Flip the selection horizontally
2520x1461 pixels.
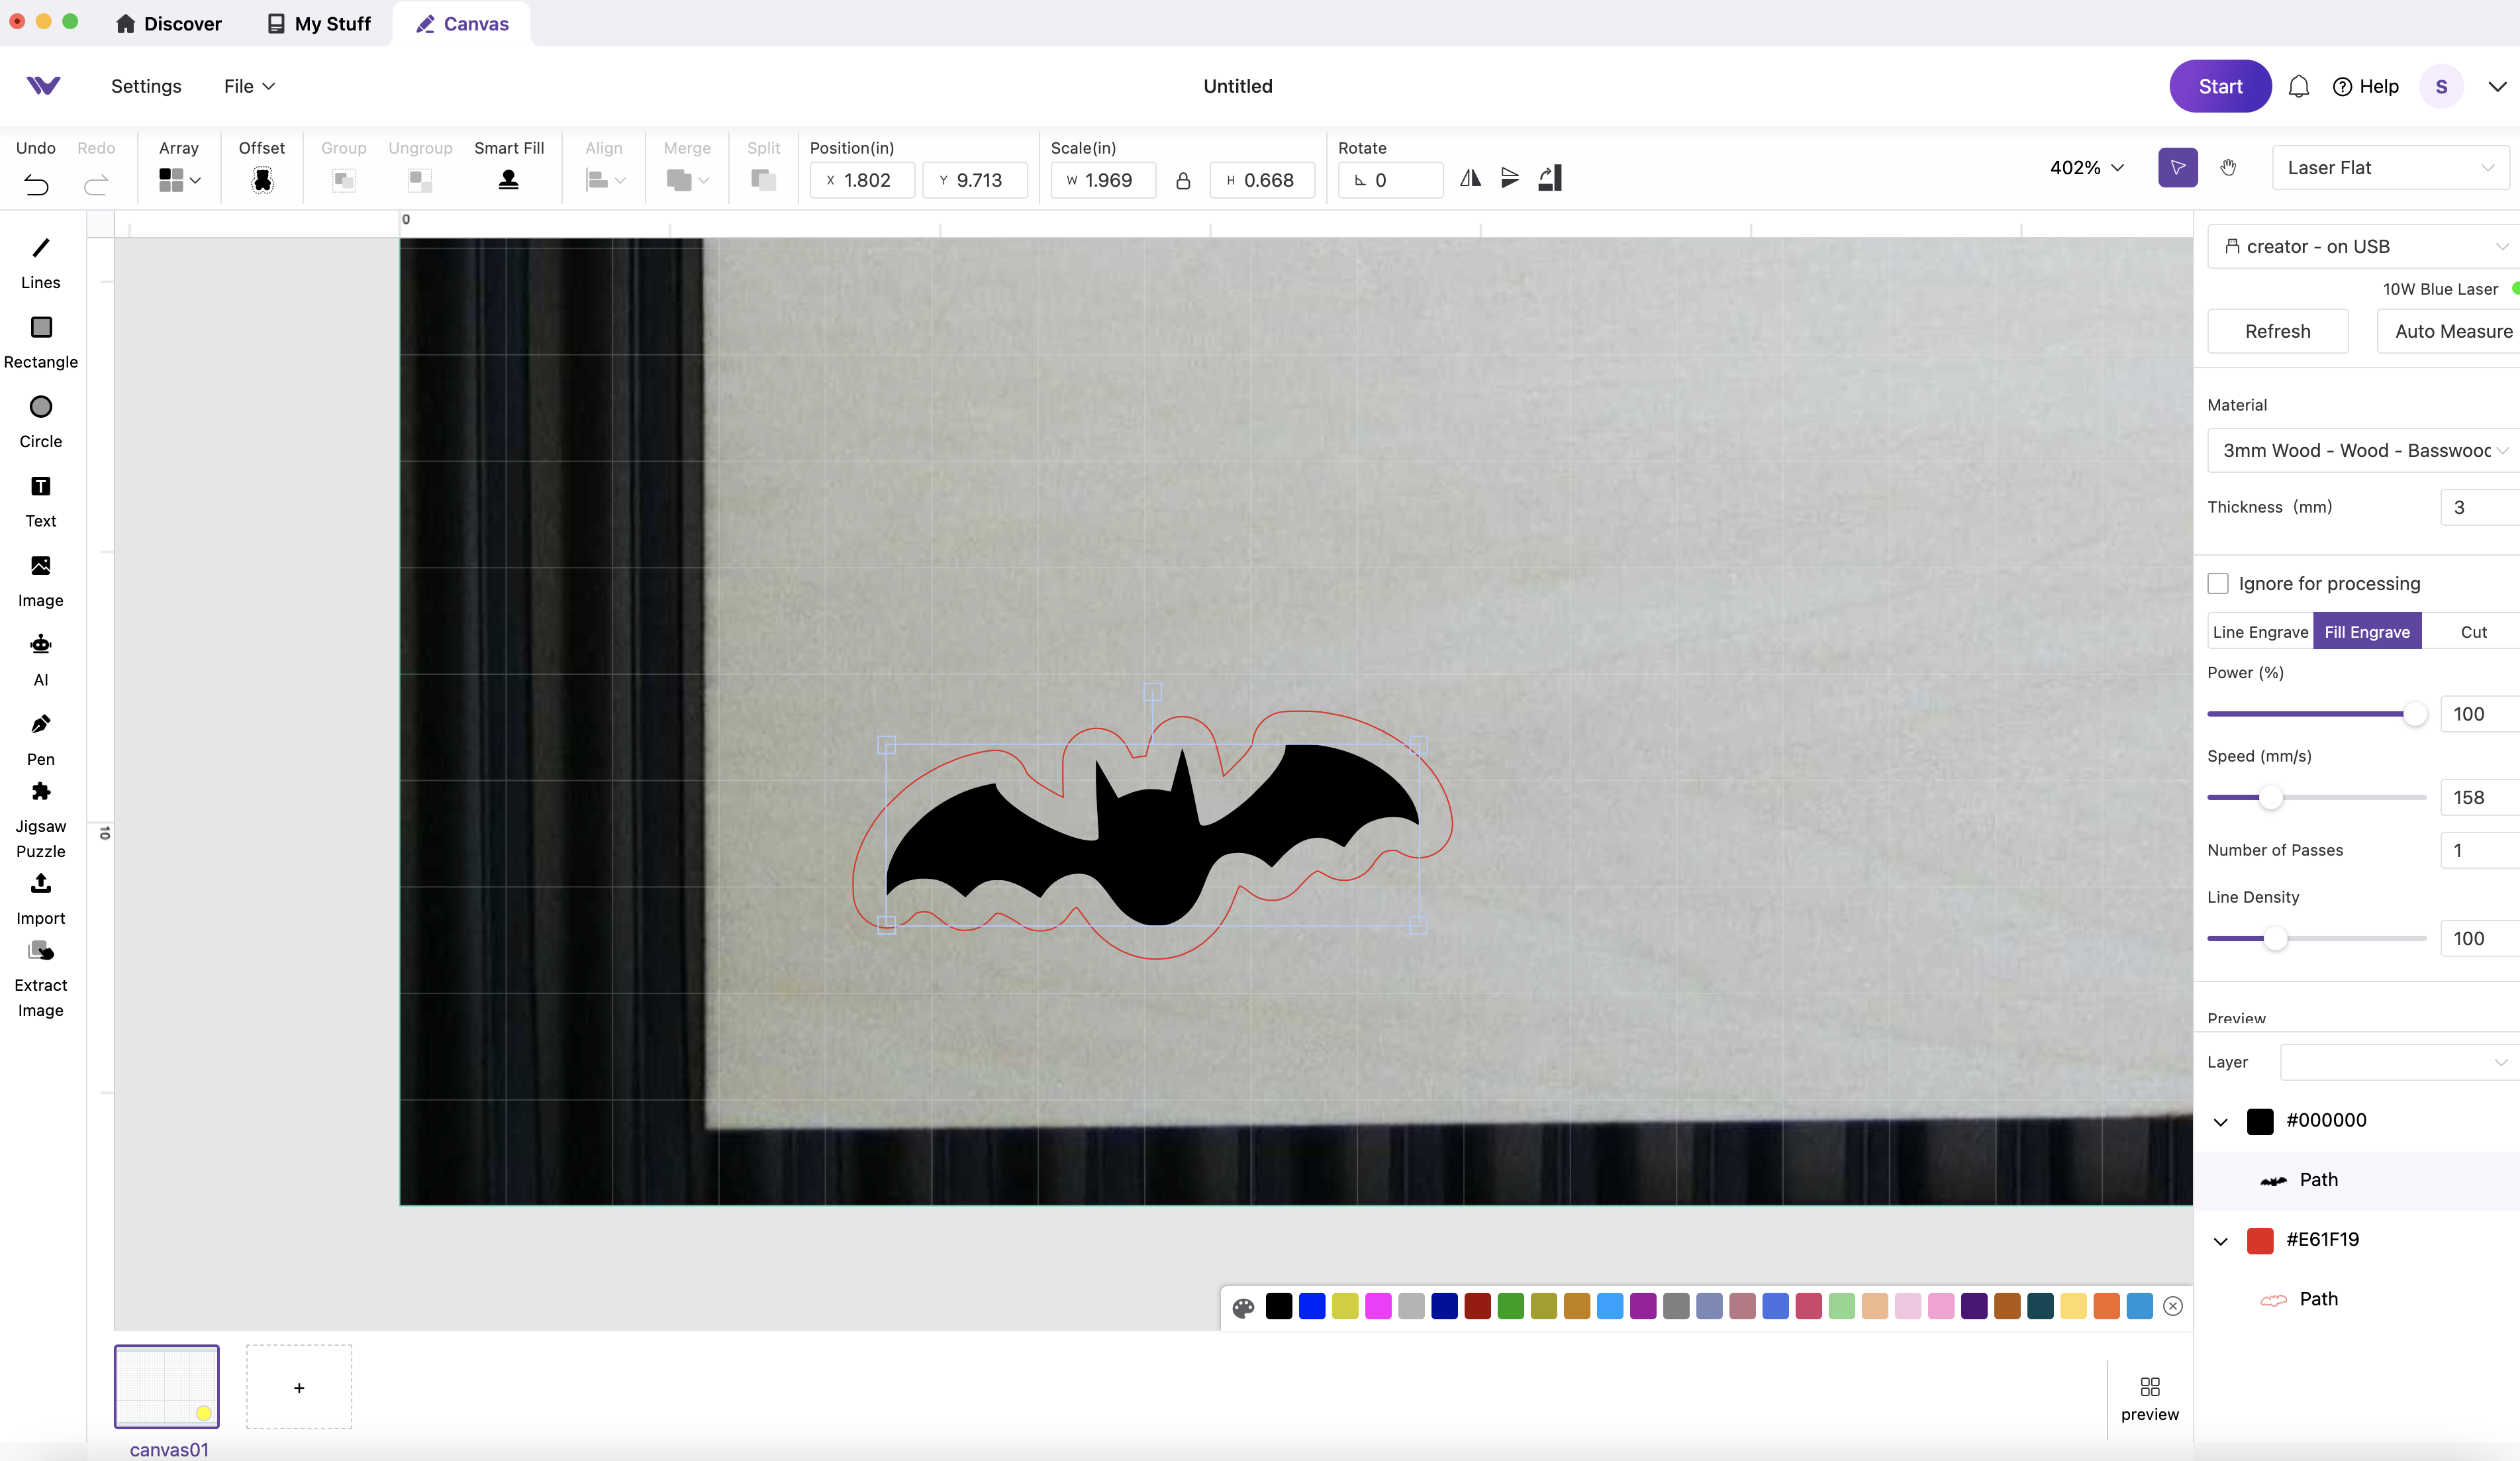coord(1470,178)
